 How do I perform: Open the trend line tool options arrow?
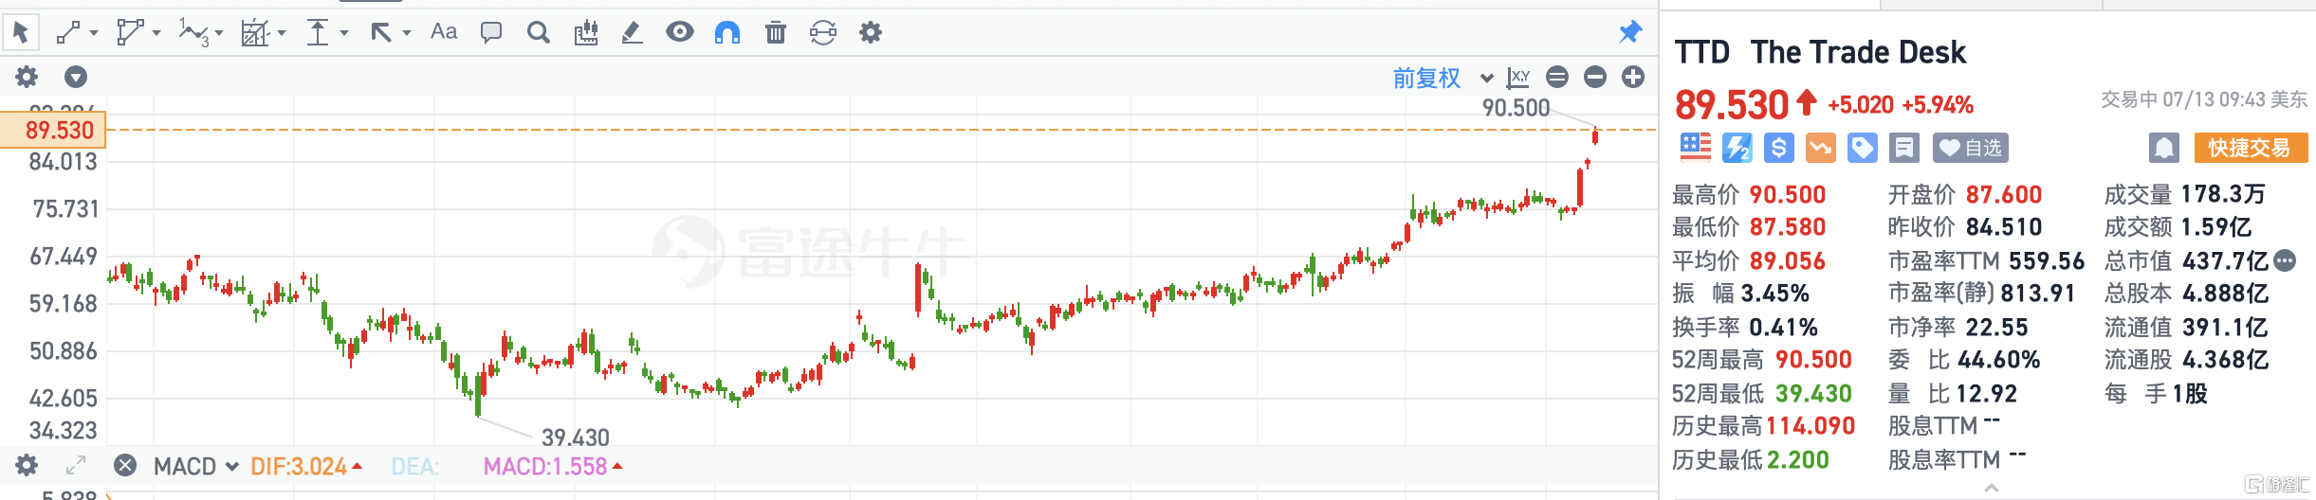(x=94, y=33)
